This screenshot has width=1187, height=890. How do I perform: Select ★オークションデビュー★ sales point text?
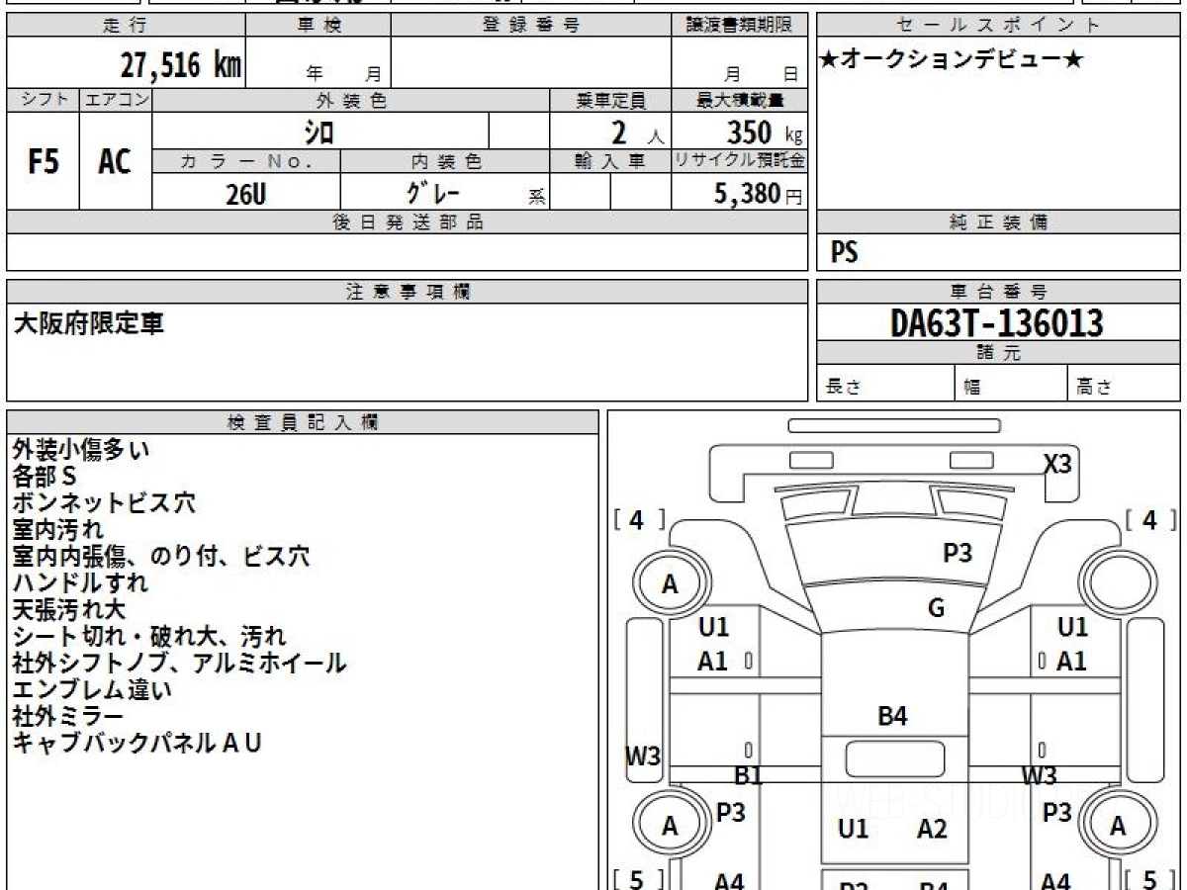pyautogui.click(x=951, y=60)
